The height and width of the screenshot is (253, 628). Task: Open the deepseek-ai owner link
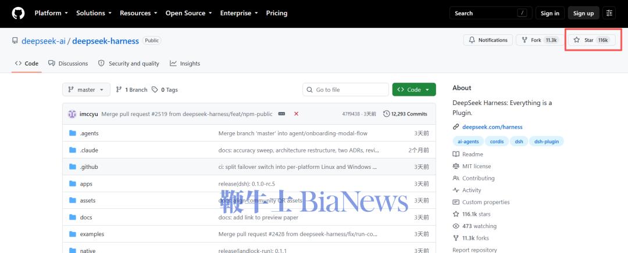pyautogui.click(x=43, y=41)
